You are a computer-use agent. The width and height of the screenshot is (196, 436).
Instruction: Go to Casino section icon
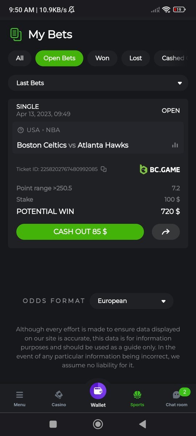pos(59,395)
